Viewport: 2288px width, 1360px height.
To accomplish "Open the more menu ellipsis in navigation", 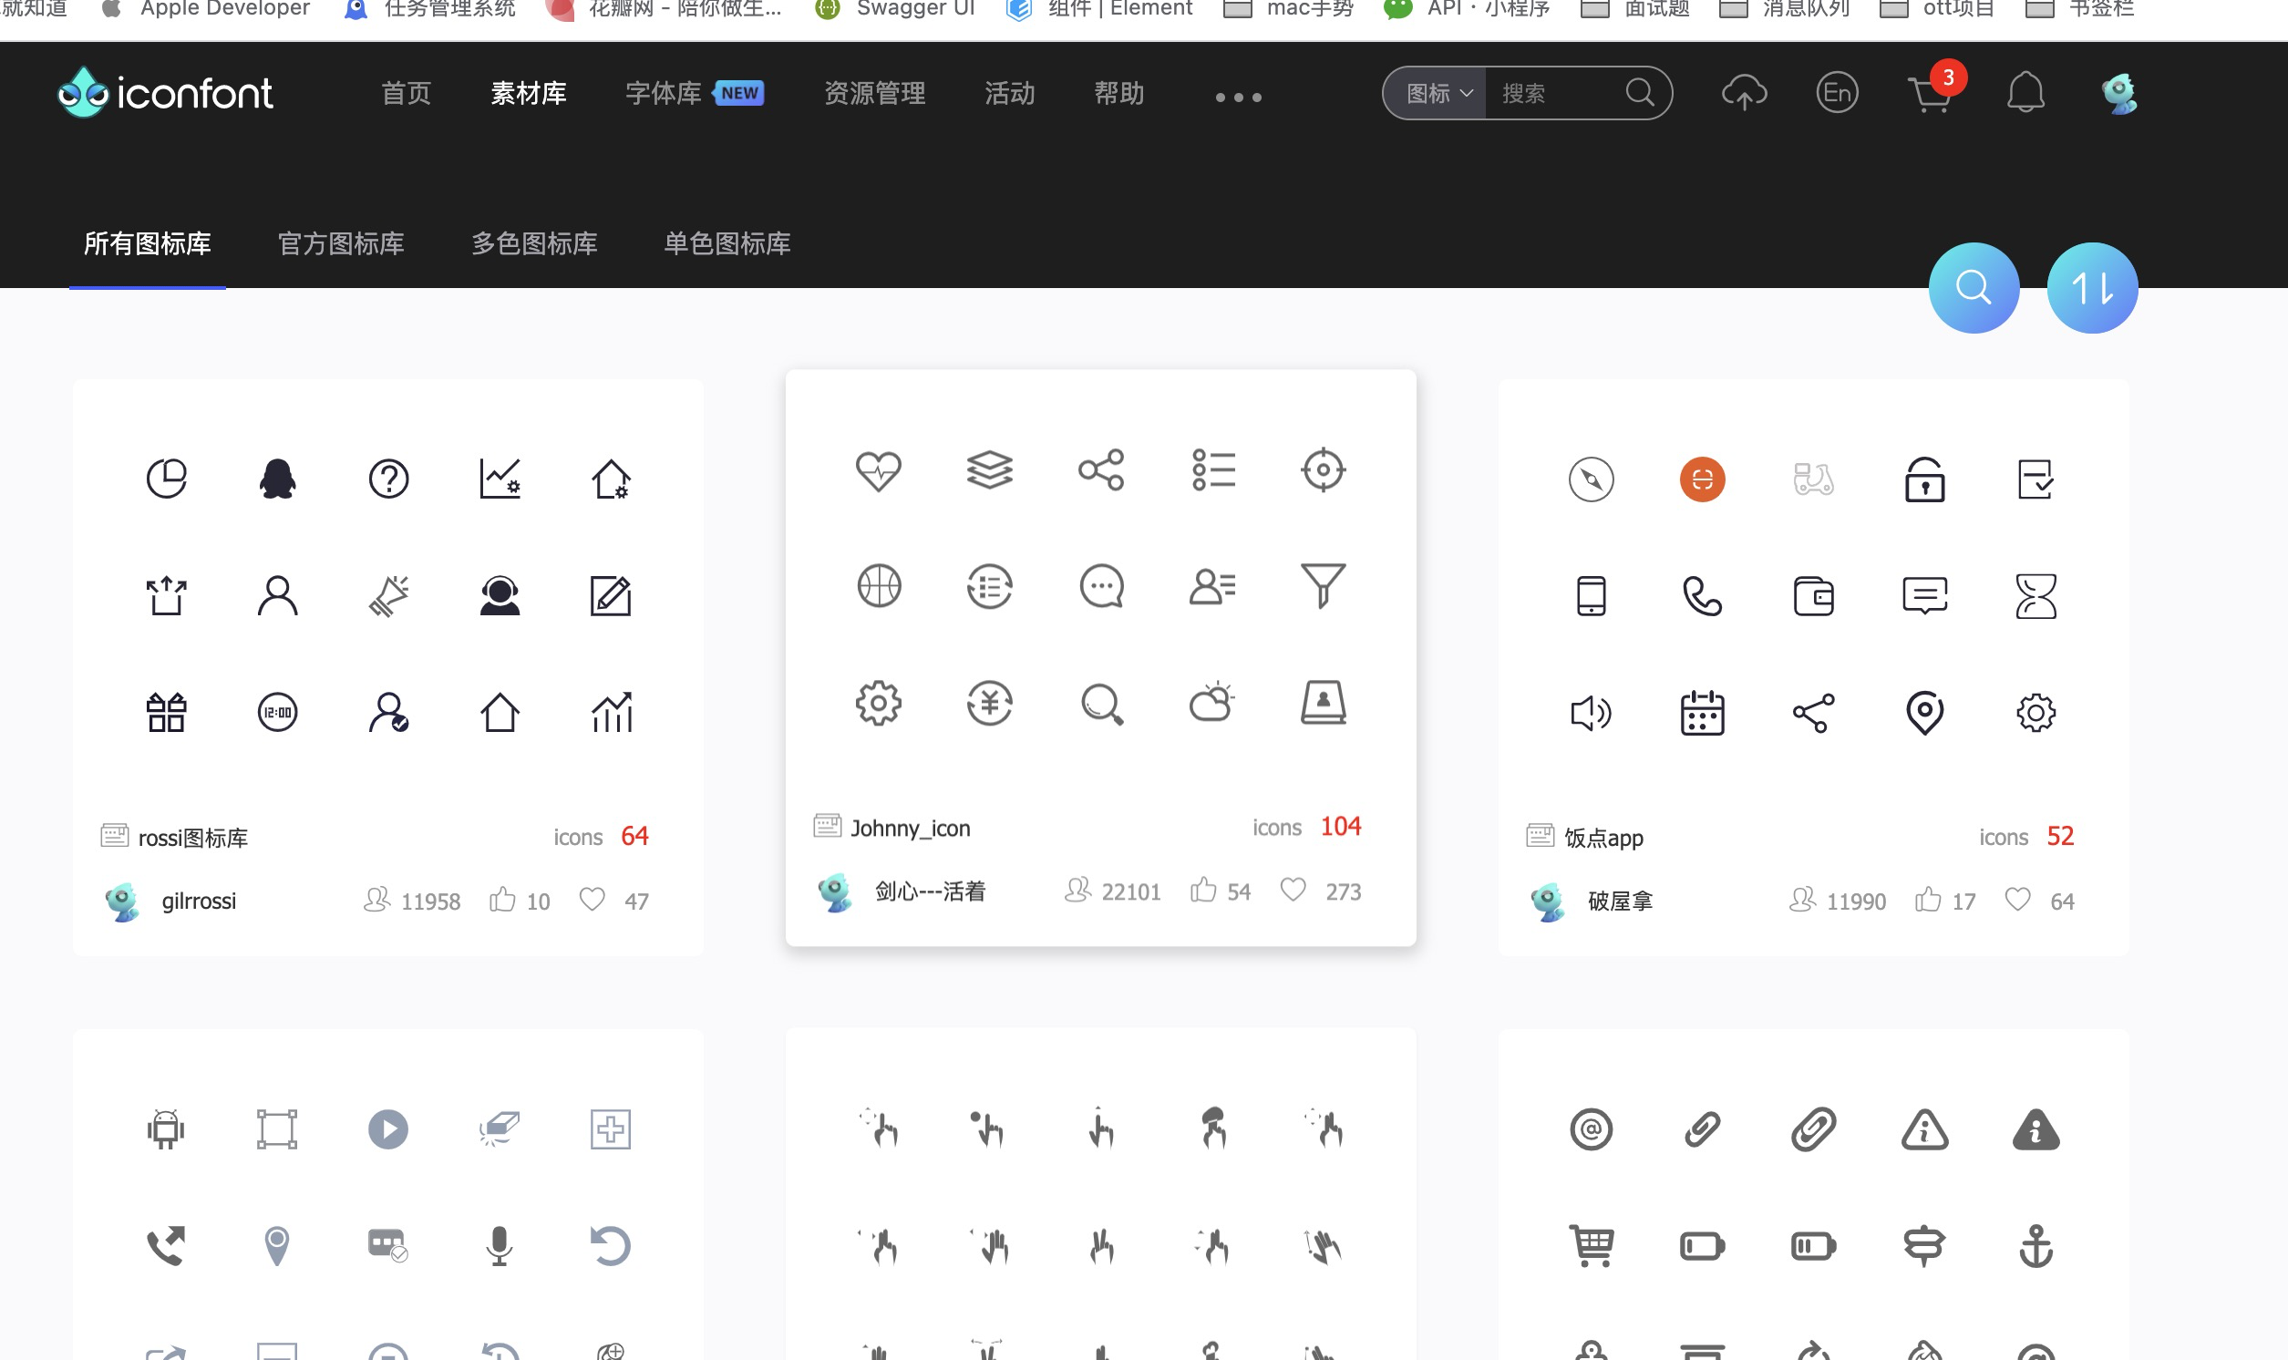I will click(1238, 96).
